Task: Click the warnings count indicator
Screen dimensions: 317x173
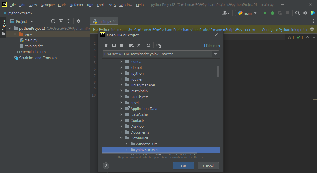Action: (x=291, y=38)
